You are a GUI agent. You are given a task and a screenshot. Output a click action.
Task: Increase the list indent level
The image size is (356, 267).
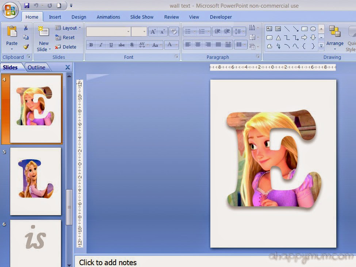coord(227,31)
